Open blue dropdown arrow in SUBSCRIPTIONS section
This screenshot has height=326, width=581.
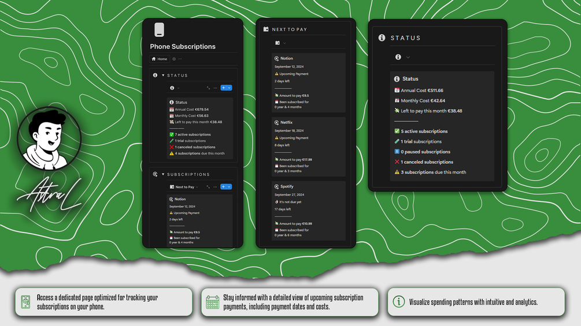coord(230,186)
